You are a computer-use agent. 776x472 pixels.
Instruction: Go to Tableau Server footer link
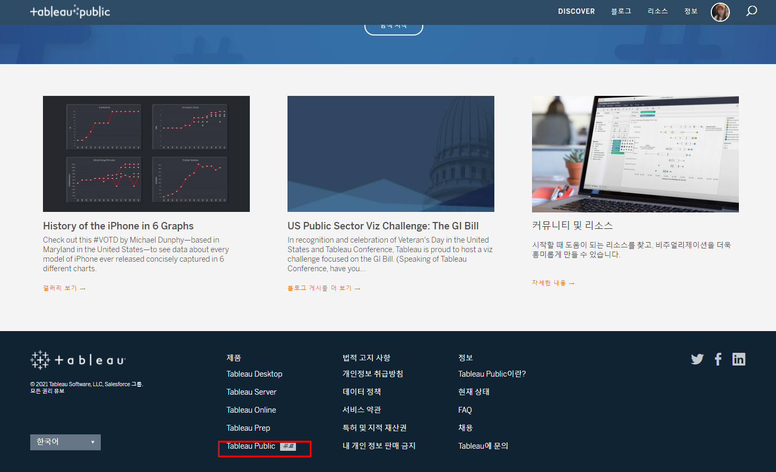pos(251,392)
